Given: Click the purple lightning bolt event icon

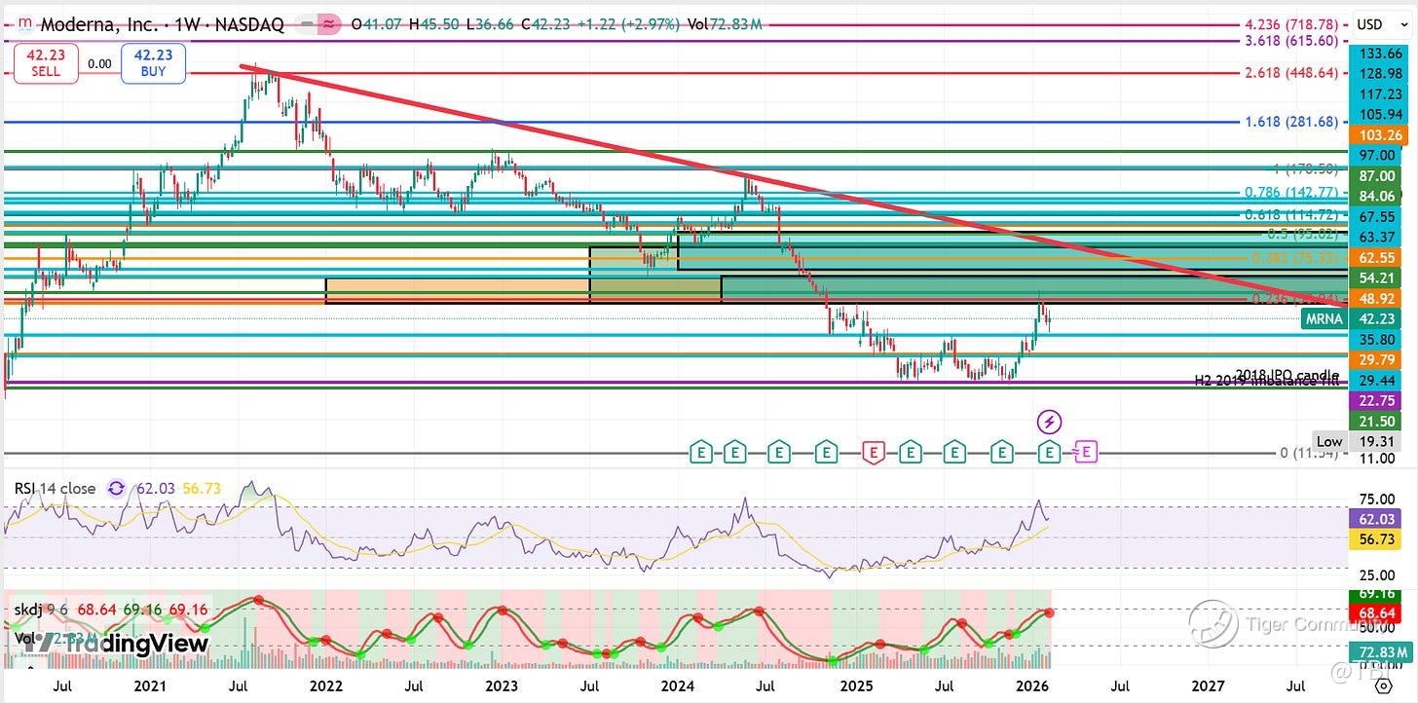Looking at the screenshot, I should pyautogui.click(x=1050, y=422).
